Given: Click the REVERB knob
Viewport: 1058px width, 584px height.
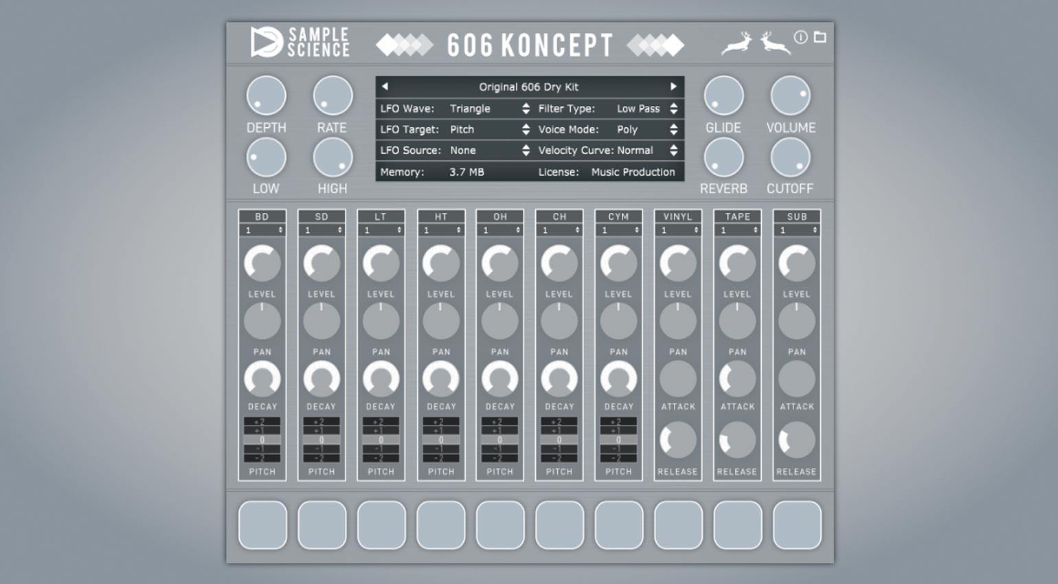Looking at the screenshot, I should pyautogui.click(x=723, y=157).
